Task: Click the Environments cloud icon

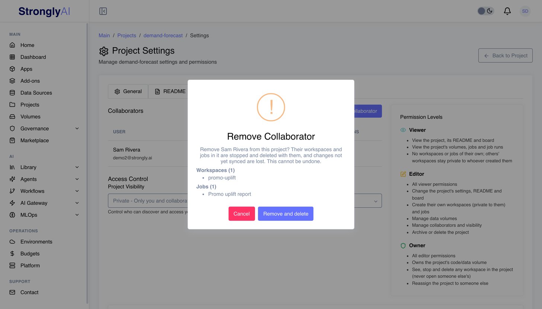Action: [x=12, y=242]
